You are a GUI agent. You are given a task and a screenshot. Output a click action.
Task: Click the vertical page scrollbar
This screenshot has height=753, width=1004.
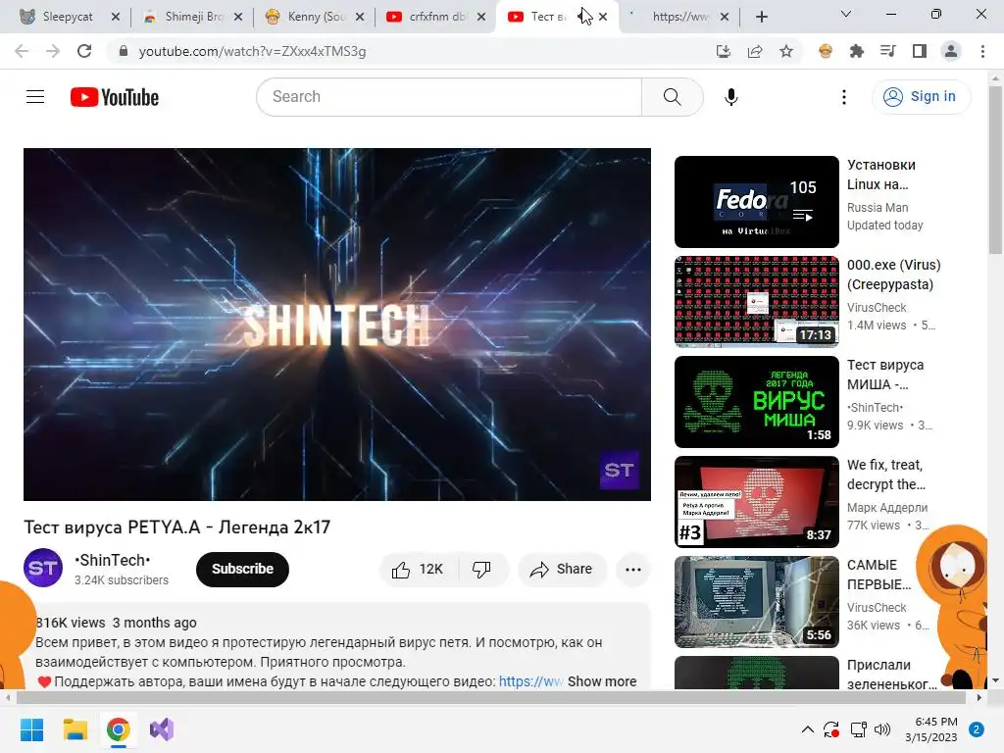tap(995, 170)
